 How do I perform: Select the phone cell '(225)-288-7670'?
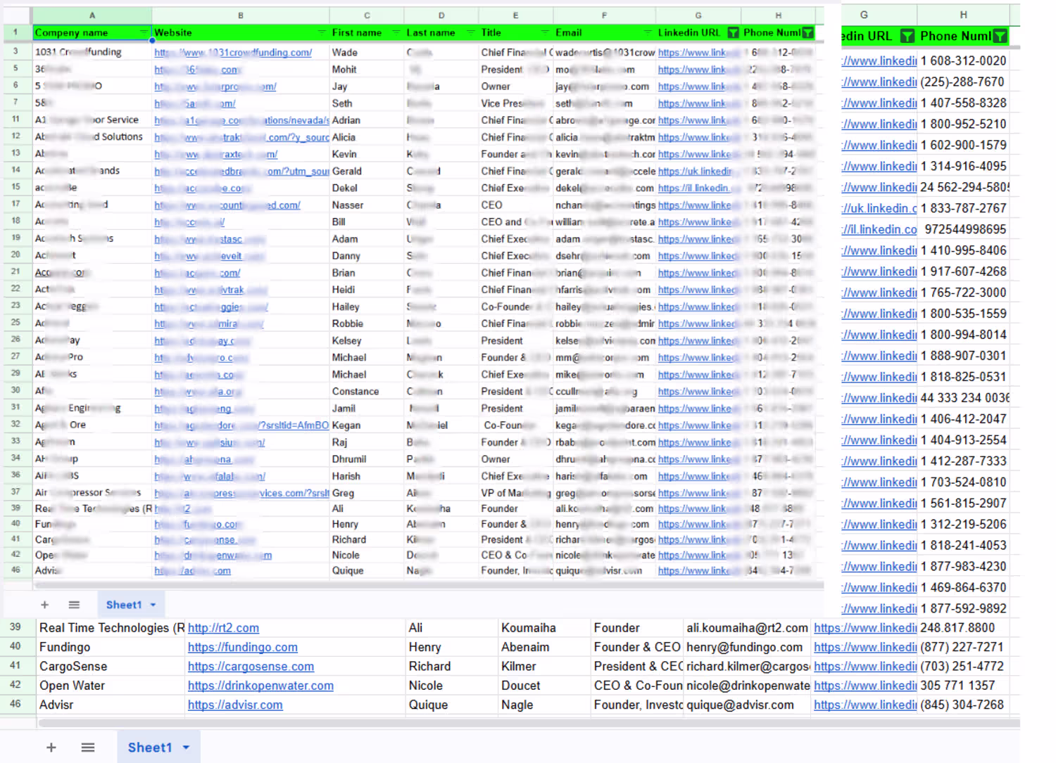click(963, 82)
